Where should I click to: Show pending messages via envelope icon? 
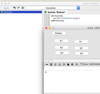pos(64,64)
